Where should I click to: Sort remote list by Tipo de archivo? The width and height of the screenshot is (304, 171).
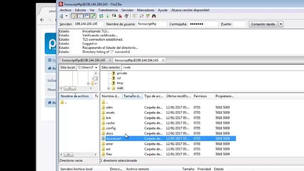[x=153, y=96]
